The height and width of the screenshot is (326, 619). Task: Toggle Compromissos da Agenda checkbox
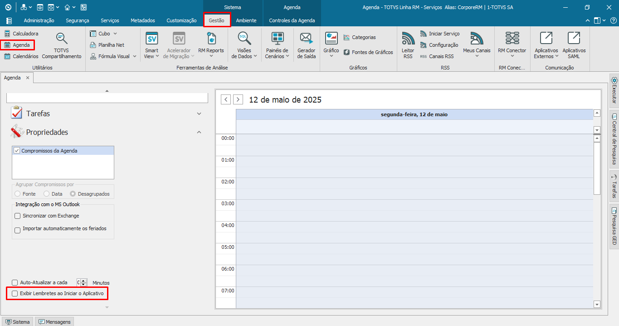[17, 150]
